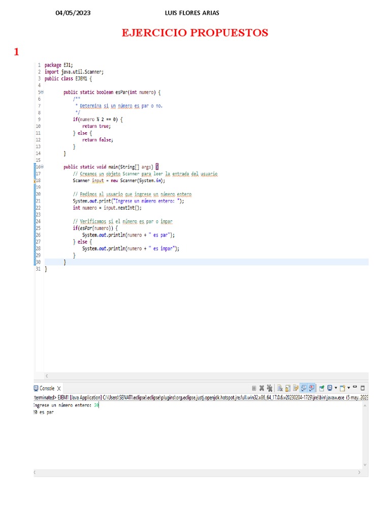This screenshot has height=521, width=390.
Task: Clear the Console output
Action: [x=280, y=388]
